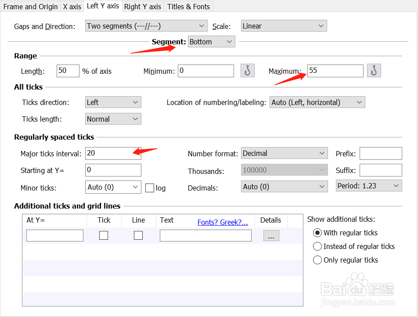The height and width of the screenshot is (317, 418).
Task: Open Ticks direction dropdown
Action: (113, 102)
